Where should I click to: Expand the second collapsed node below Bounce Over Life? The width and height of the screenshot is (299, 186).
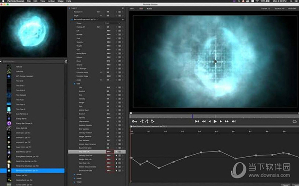pyautogui.click(x=75, y=178)
